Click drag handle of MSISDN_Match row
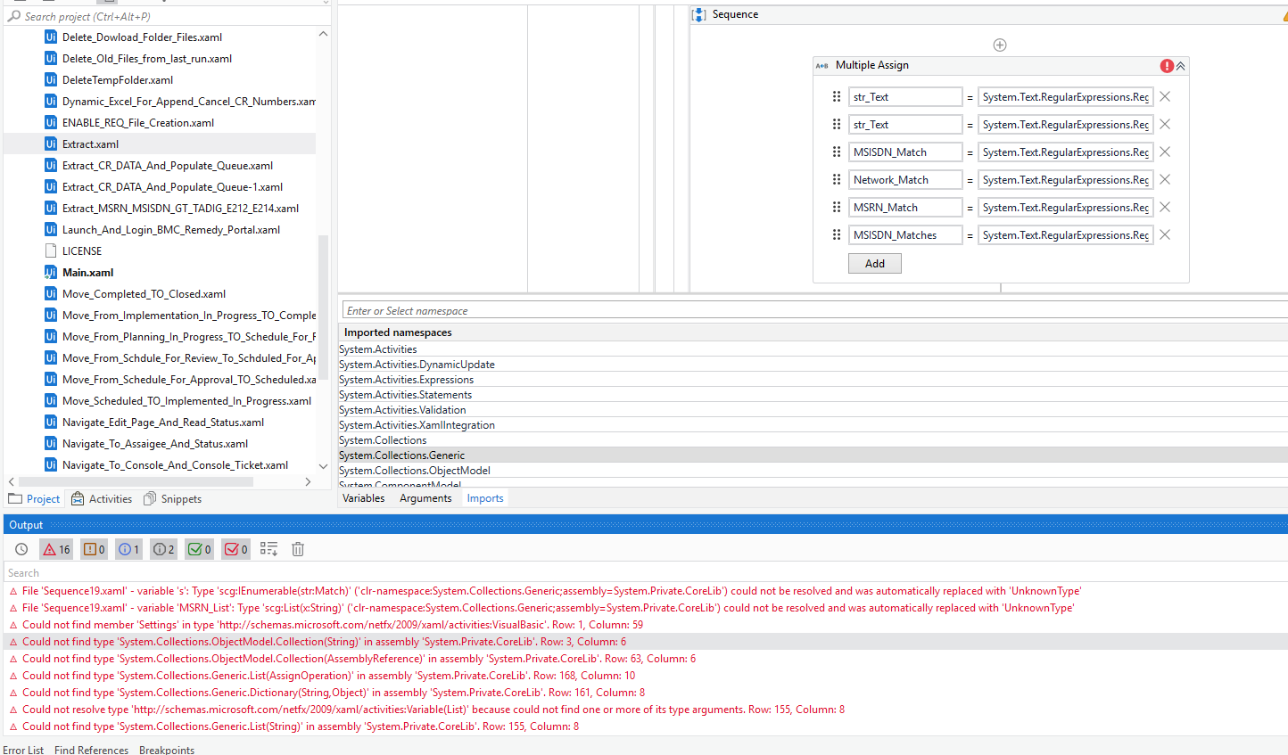1288x755 pixels. (x=837, y=152)
